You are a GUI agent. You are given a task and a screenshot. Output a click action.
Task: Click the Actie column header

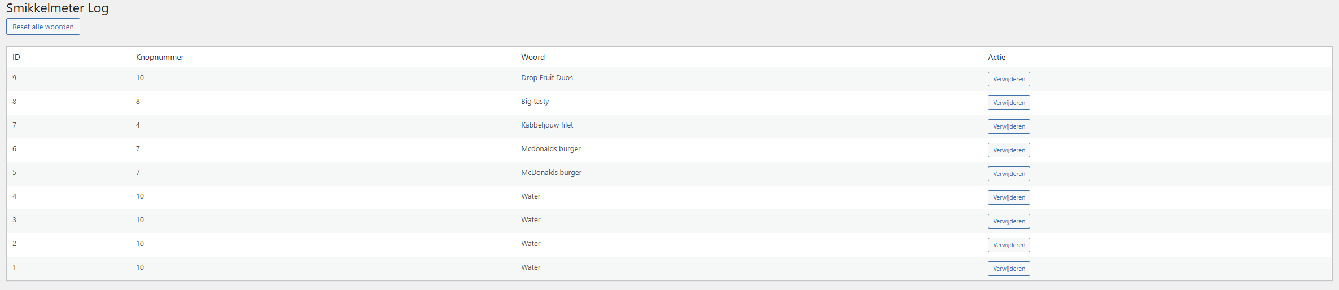click(x=996, y=57)
